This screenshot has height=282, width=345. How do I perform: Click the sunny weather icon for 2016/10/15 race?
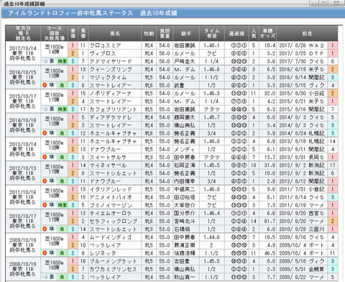(45, 85)
